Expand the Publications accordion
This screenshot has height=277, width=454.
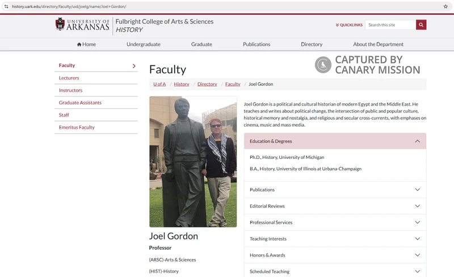point(335,190)
